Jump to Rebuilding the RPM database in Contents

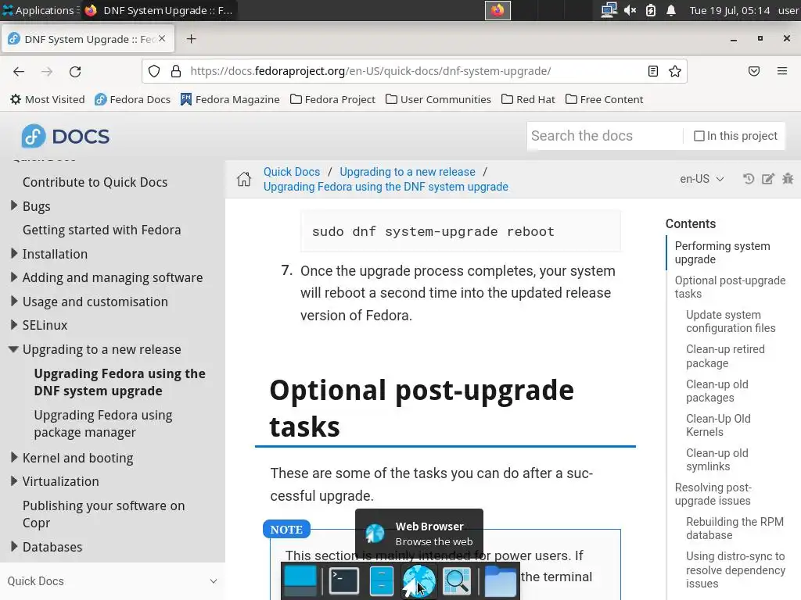tap(735, 528)
